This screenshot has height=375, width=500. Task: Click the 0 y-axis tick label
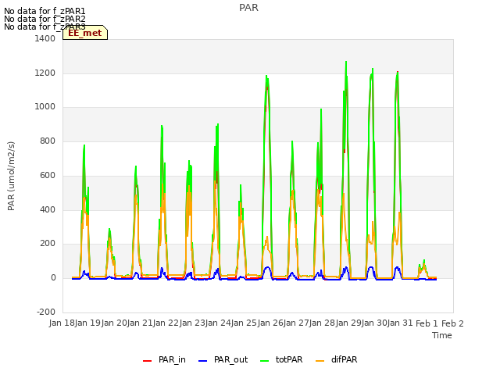tap(53, 278)
